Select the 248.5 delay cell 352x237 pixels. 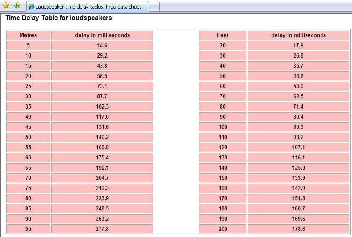pos(102,209)
